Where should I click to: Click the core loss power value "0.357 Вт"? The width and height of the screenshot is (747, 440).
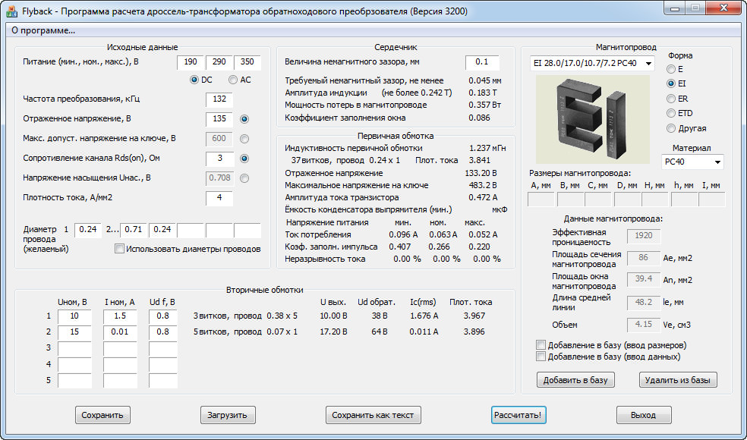coord(484,105)
